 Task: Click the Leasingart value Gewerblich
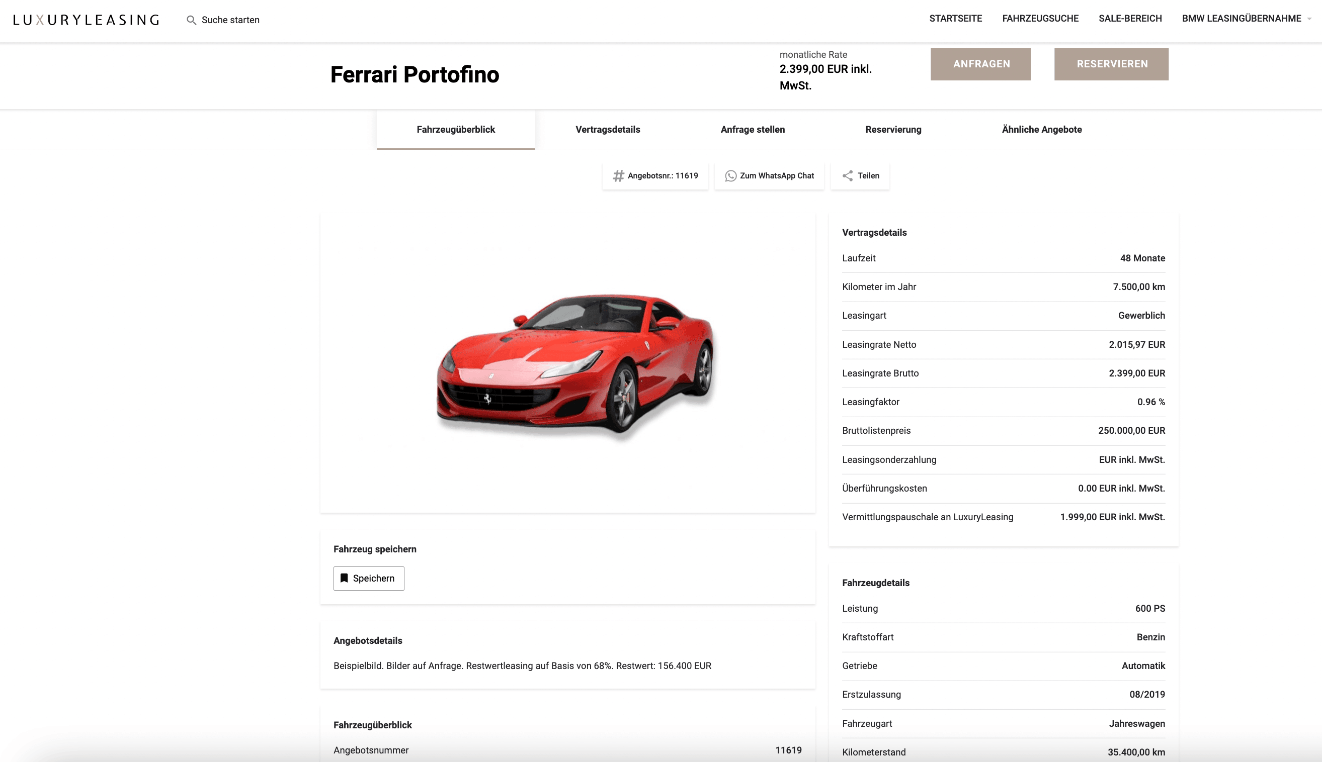pyautogui.click(x=1141, y=316)
